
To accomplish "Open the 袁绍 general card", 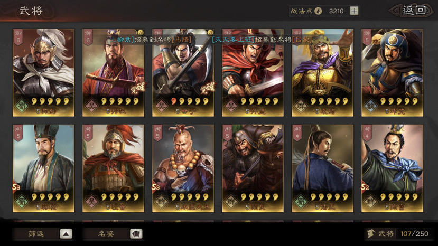I will pos(322,73).
